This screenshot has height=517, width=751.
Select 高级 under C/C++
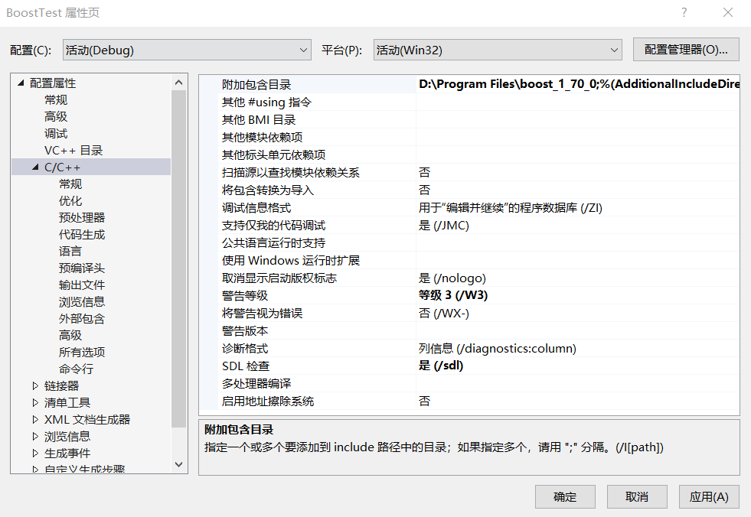point(70,335)
